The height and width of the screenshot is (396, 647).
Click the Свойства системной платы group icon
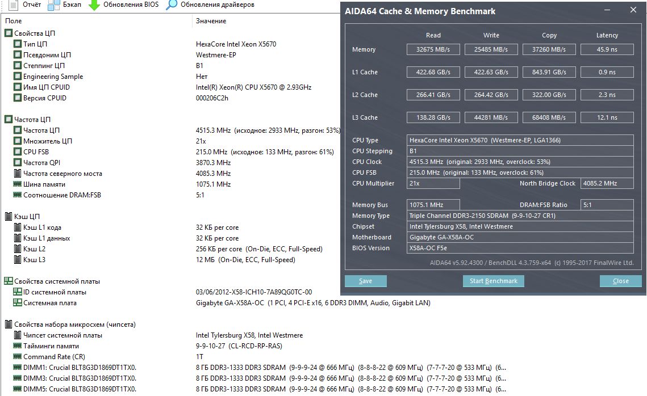tap(9, 281)
